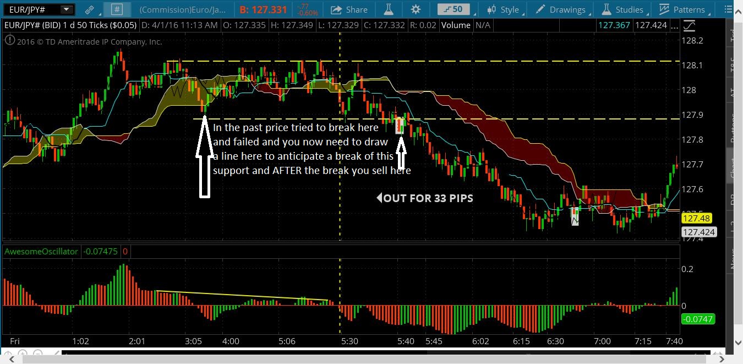Viewport: 743px width, 364px height.
Task: Open the EUR/JPY# symbol dropdown arrow
Action: coord(67,9)
